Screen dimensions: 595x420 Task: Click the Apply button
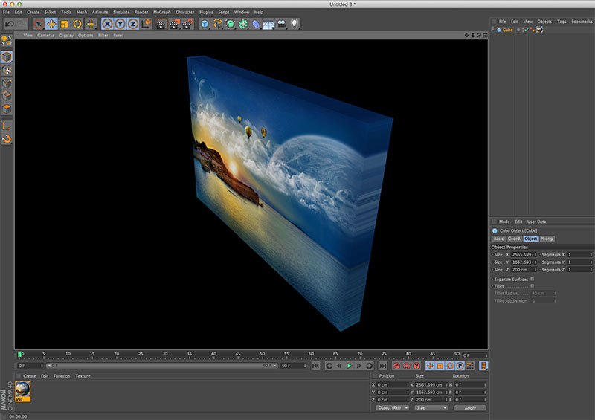470,408
